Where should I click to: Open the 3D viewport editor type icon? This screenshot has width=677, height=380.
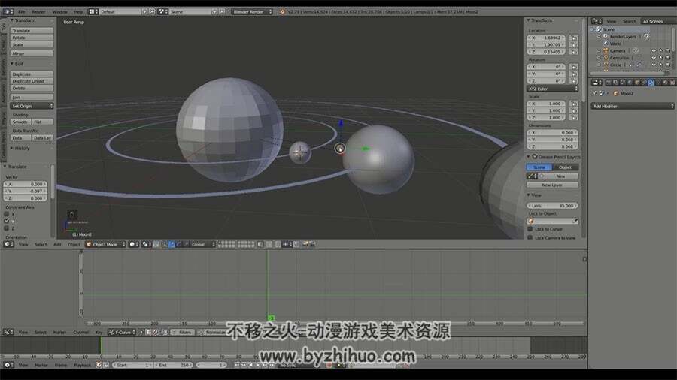8,244
